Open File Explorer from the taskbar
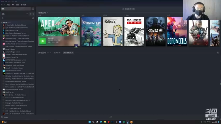Screen dimensions: 221x124 pos(105,122)
